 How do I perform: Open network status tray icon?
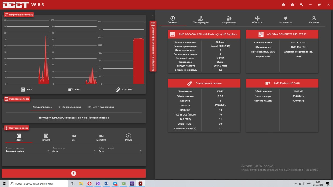click(x=299, y=183)
